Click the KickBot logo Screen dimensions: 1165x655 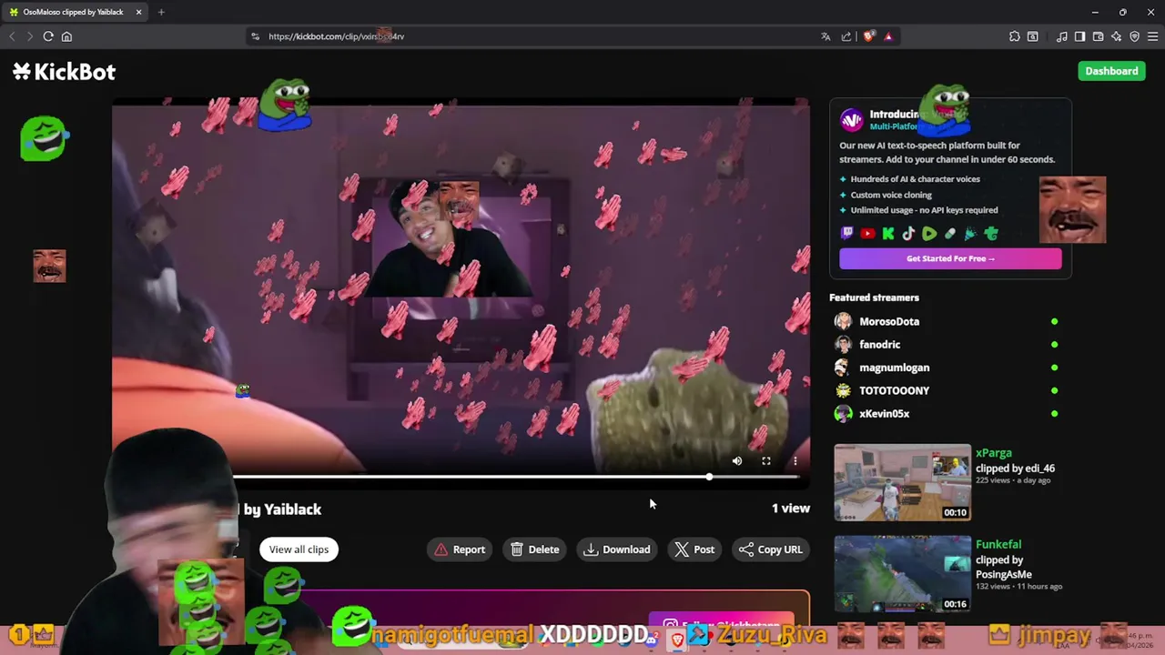pyautogui.click(x=64, y=72)
